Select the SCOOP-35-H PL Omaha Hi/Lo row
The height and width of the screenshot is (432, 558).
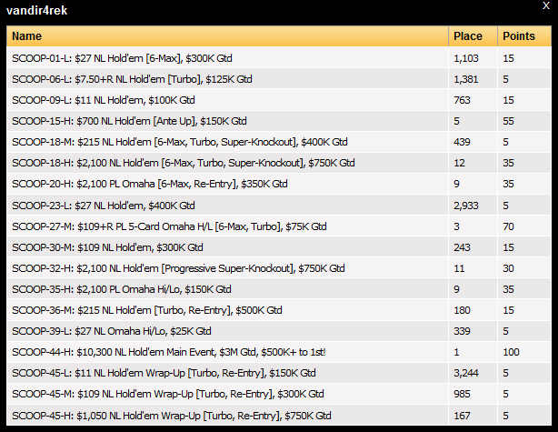[279, 289]
